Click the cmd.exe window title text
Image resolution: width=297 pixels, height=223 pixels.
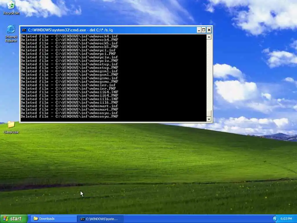point(70,30)
